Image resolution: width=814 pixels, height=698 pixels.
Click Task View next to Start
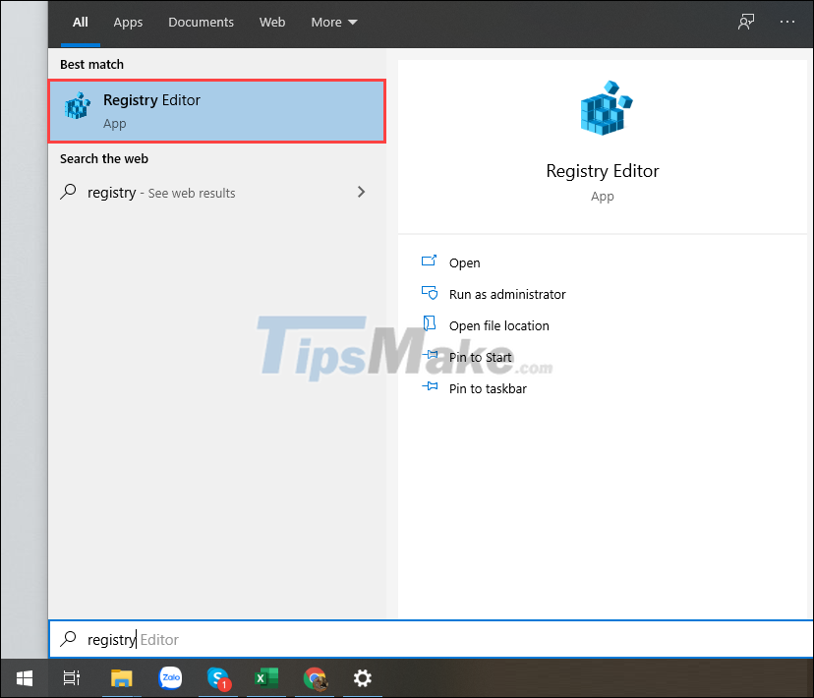[71, 678]
